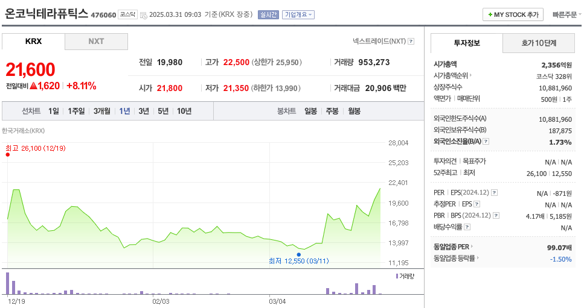Click the arrow icon next to 시가총액순위

pos(471,75)
